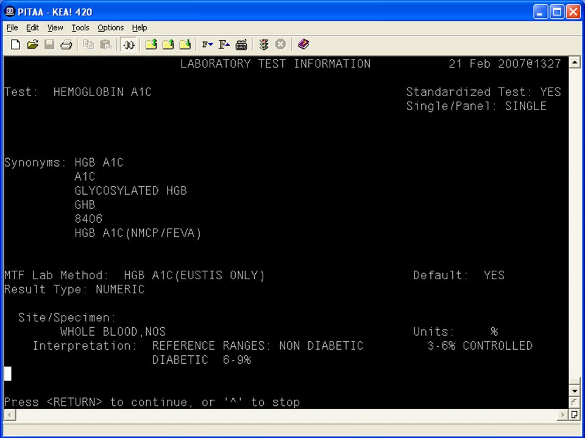Close the PITAA - KEA! 420 window
The width and height of the screenshot is (585, 438).
coord(573,12)
